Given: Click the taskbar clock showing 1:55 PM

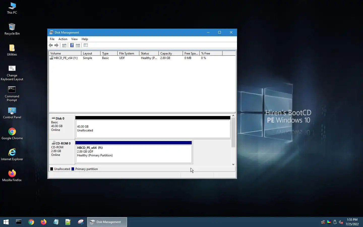Looking at the screenshot, I should pyautogui.click(x=352, y=222).
